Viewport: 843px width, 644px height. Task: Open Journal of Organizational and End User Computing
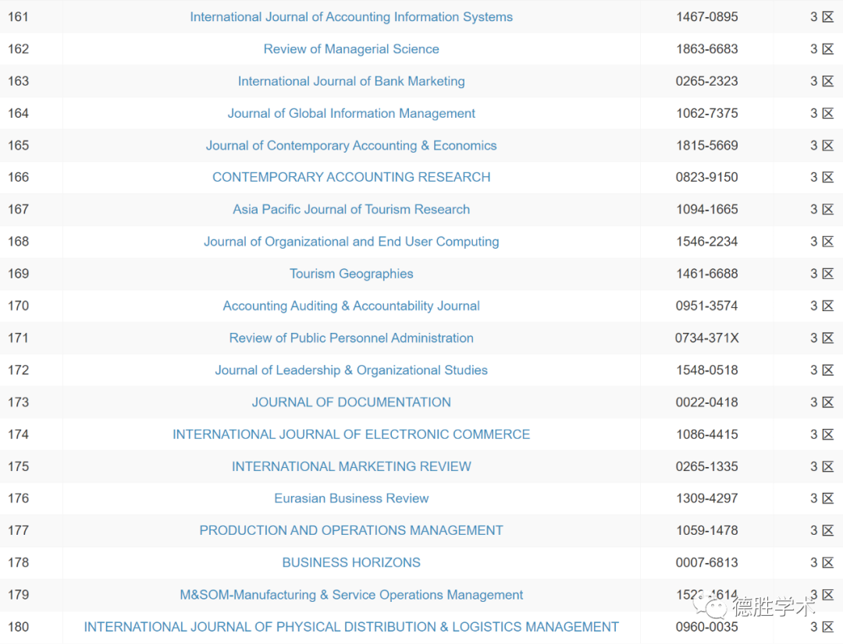click(x=351, y=242)
